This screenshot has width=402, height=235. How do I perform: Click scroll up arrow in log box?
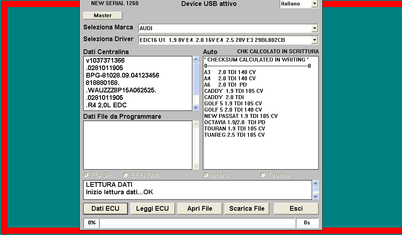[x=315, y=183]
